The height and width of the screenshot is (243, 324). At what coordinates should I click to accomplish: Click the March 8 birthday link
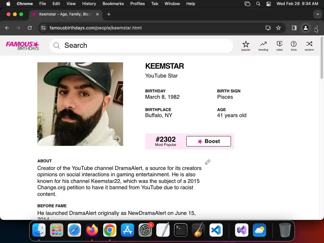pyautogui.click(x=155, y=97)
